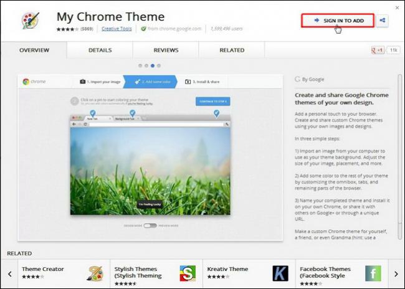405x289 pixels.
Task: Click the Stylish Themes S icon
Action: click(x=188, y=273)
